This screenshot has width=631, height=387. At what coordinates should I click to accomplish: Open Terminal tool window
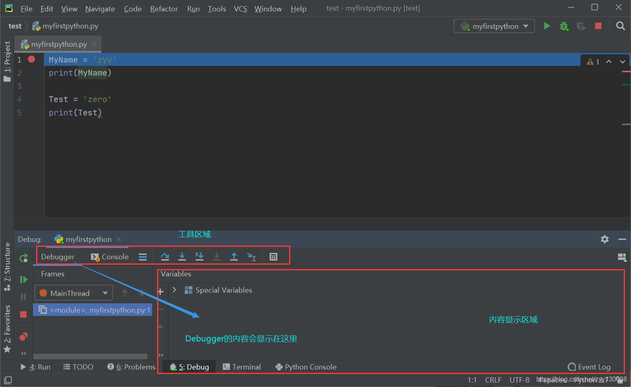[242, 367]
